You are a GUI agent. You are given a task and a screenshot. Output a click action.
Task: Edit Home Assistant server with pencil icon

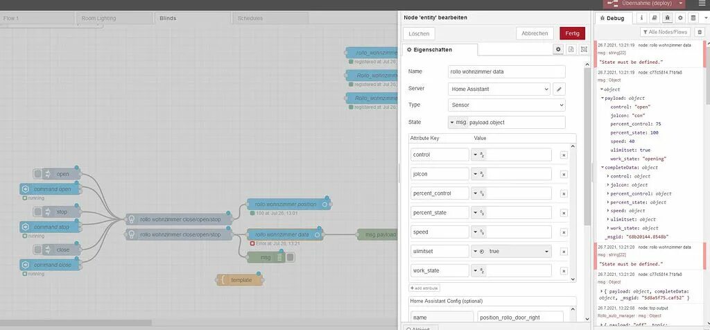(x=560, y=89)
